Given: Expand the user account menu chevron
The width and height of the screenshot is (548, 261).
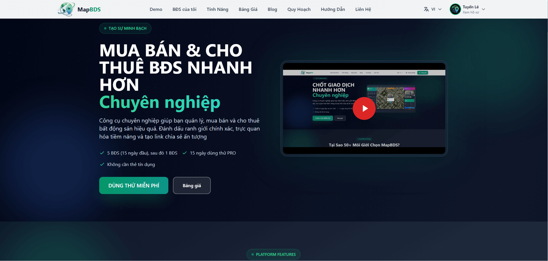Looking at the screenshot, I should 483,9.
